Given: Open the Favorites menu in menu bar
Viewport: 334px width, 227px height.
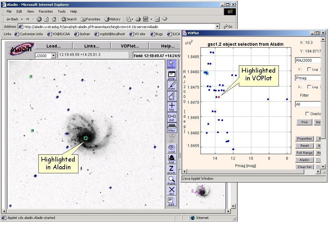Looking at the screenshot, I should (45, 11).
